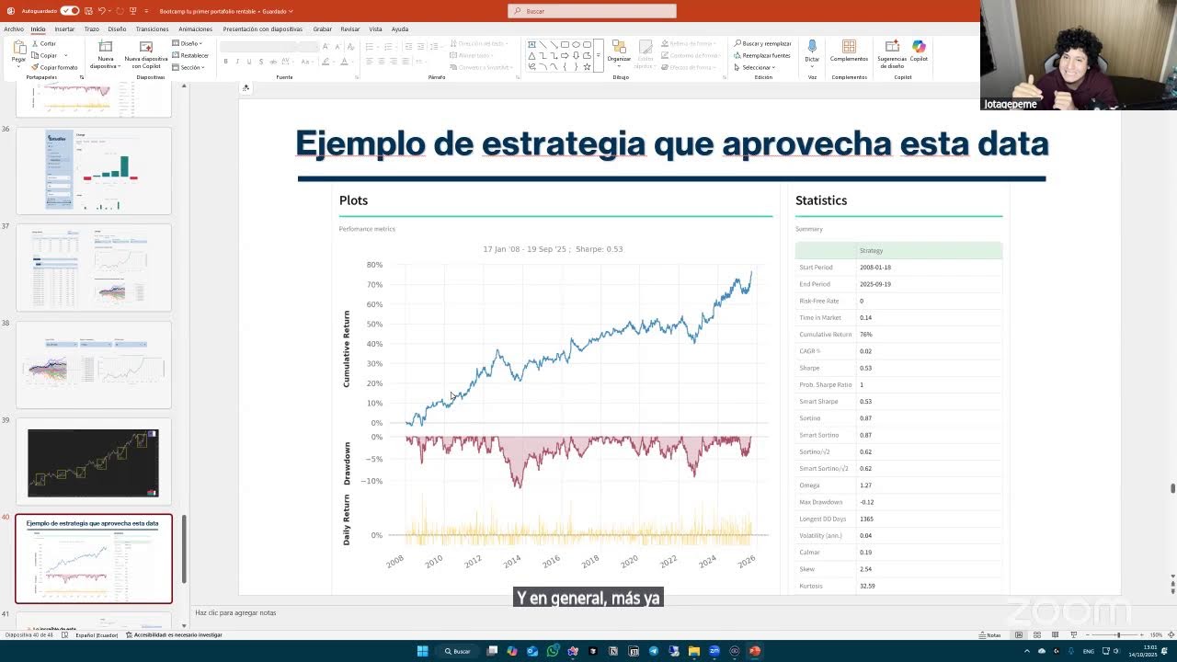Screen dimensions: 1177x662
Task: Open the Archivo menu
Action: 14,29
